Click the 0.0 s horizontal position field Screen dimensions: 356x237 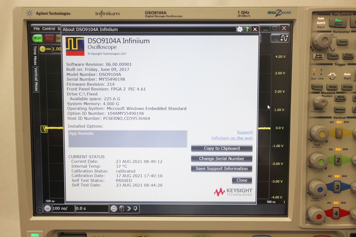(92, 208)
